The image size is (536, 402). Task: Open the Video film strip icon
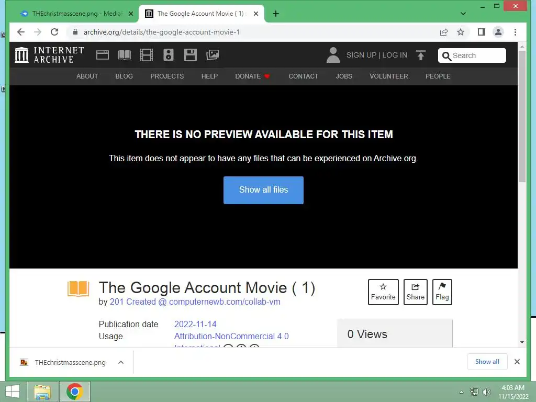(147, 55)
